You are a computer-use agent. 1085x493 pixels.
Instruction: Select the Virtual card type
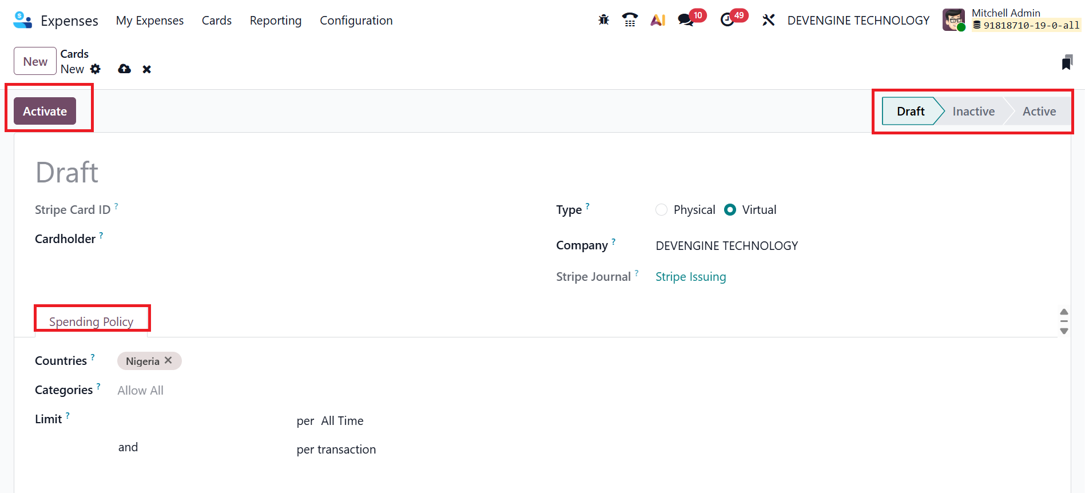point(730,210)
